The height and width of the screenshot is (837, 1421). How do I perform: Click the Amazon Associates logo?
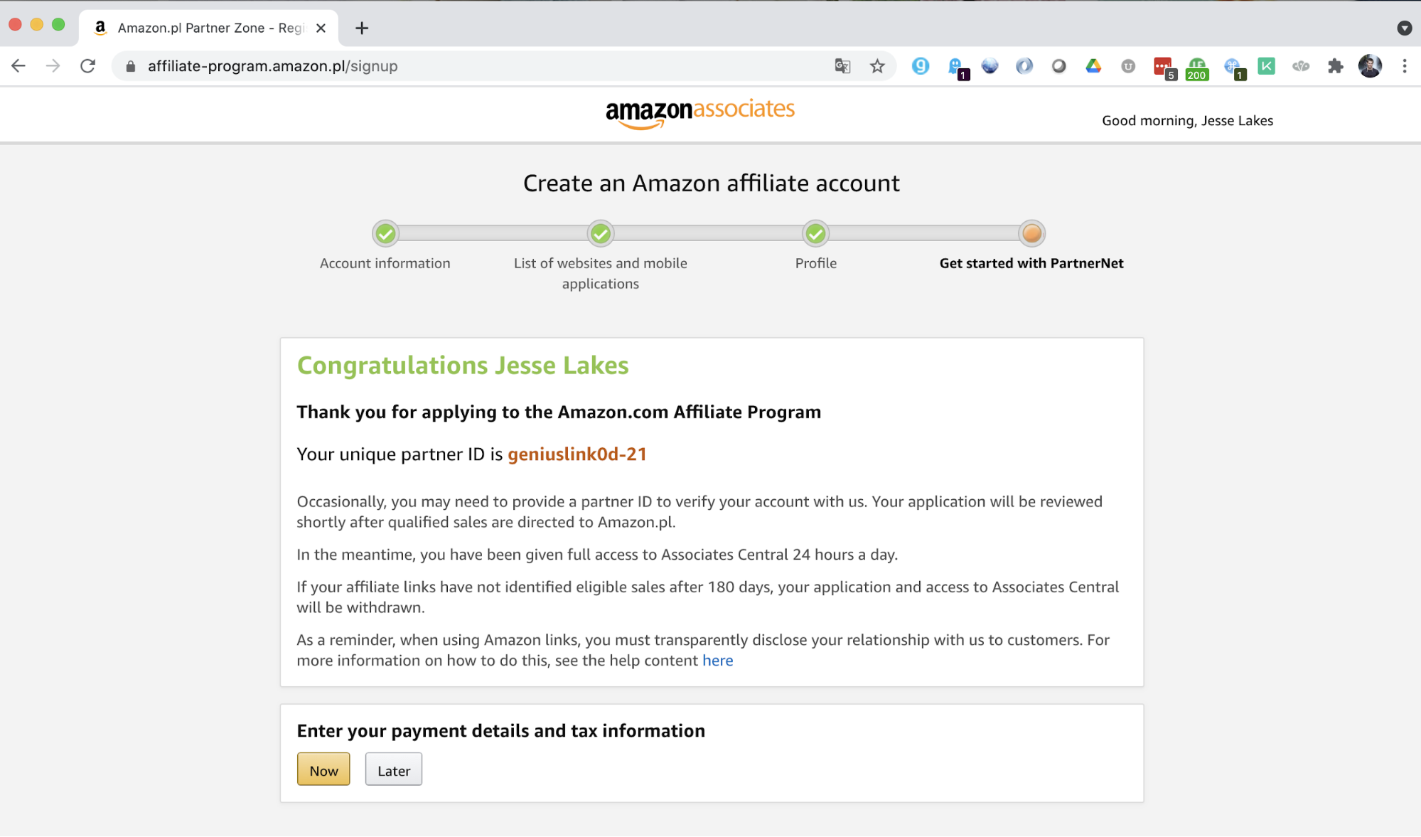point(700,112)
